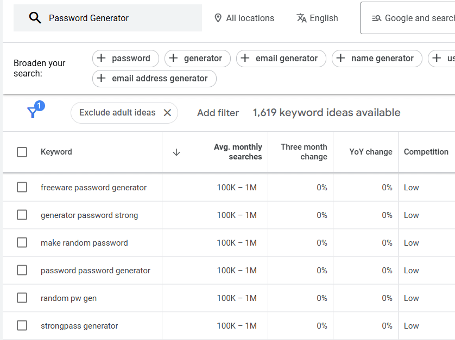Viewport: 455px width, 340px height.
Task: Sort by YoY change column
Action: (x=370, y=152)
